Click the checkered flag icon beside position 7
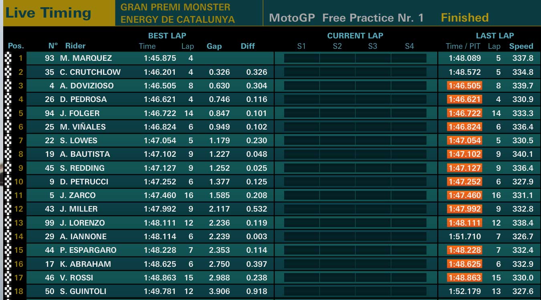The width and height of the screenshot is (541, 300). [x=8, y=140]
